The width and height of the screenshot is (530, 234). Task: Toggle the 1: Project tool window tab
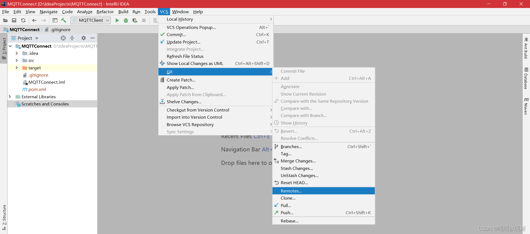(4, 48)
